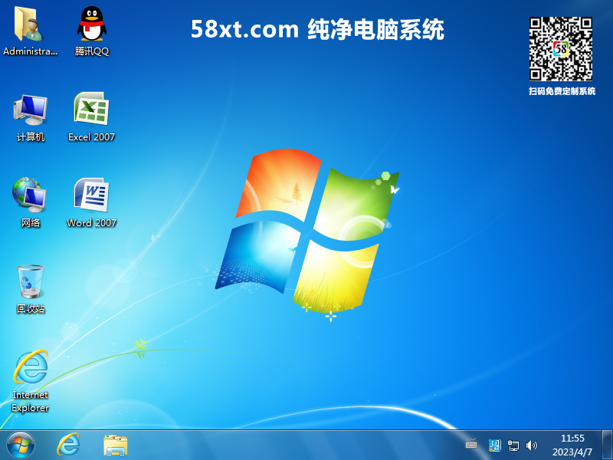
Task: Launch Internet Explorer from the taskbar
Action: click(68, 445)
